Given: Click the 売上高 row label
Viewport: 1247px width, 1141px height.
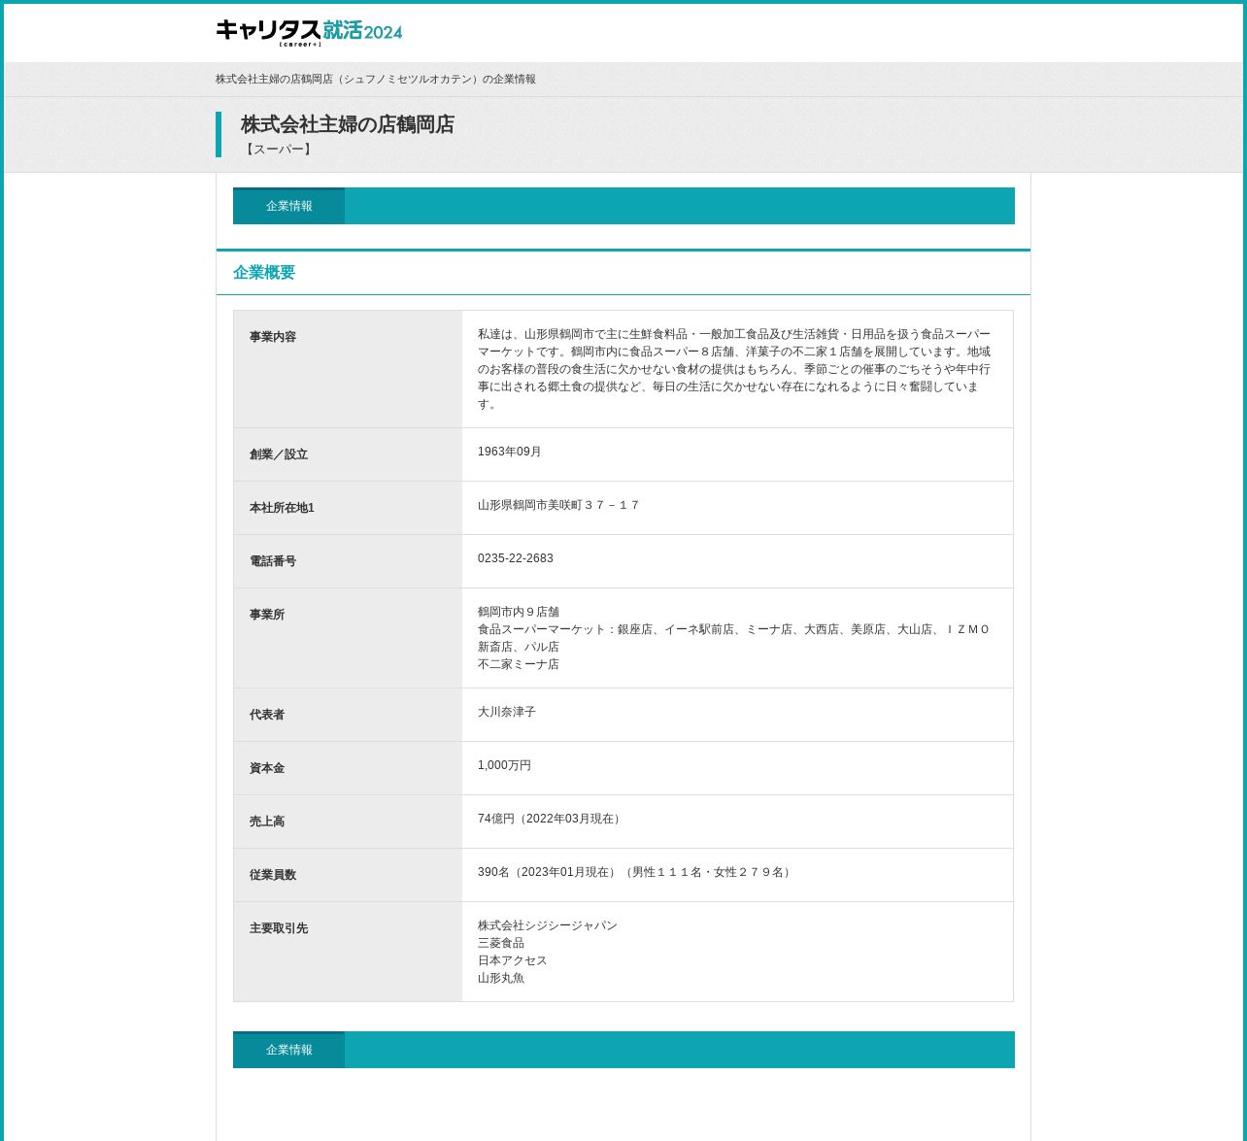Looking at the screenshot, I should [267, 822].
